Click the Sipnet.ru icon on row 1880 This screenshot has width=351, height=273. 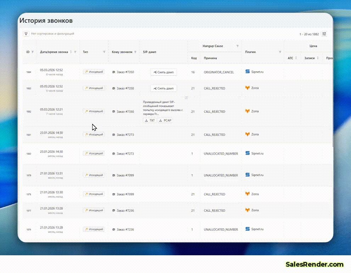pos(247,153)
